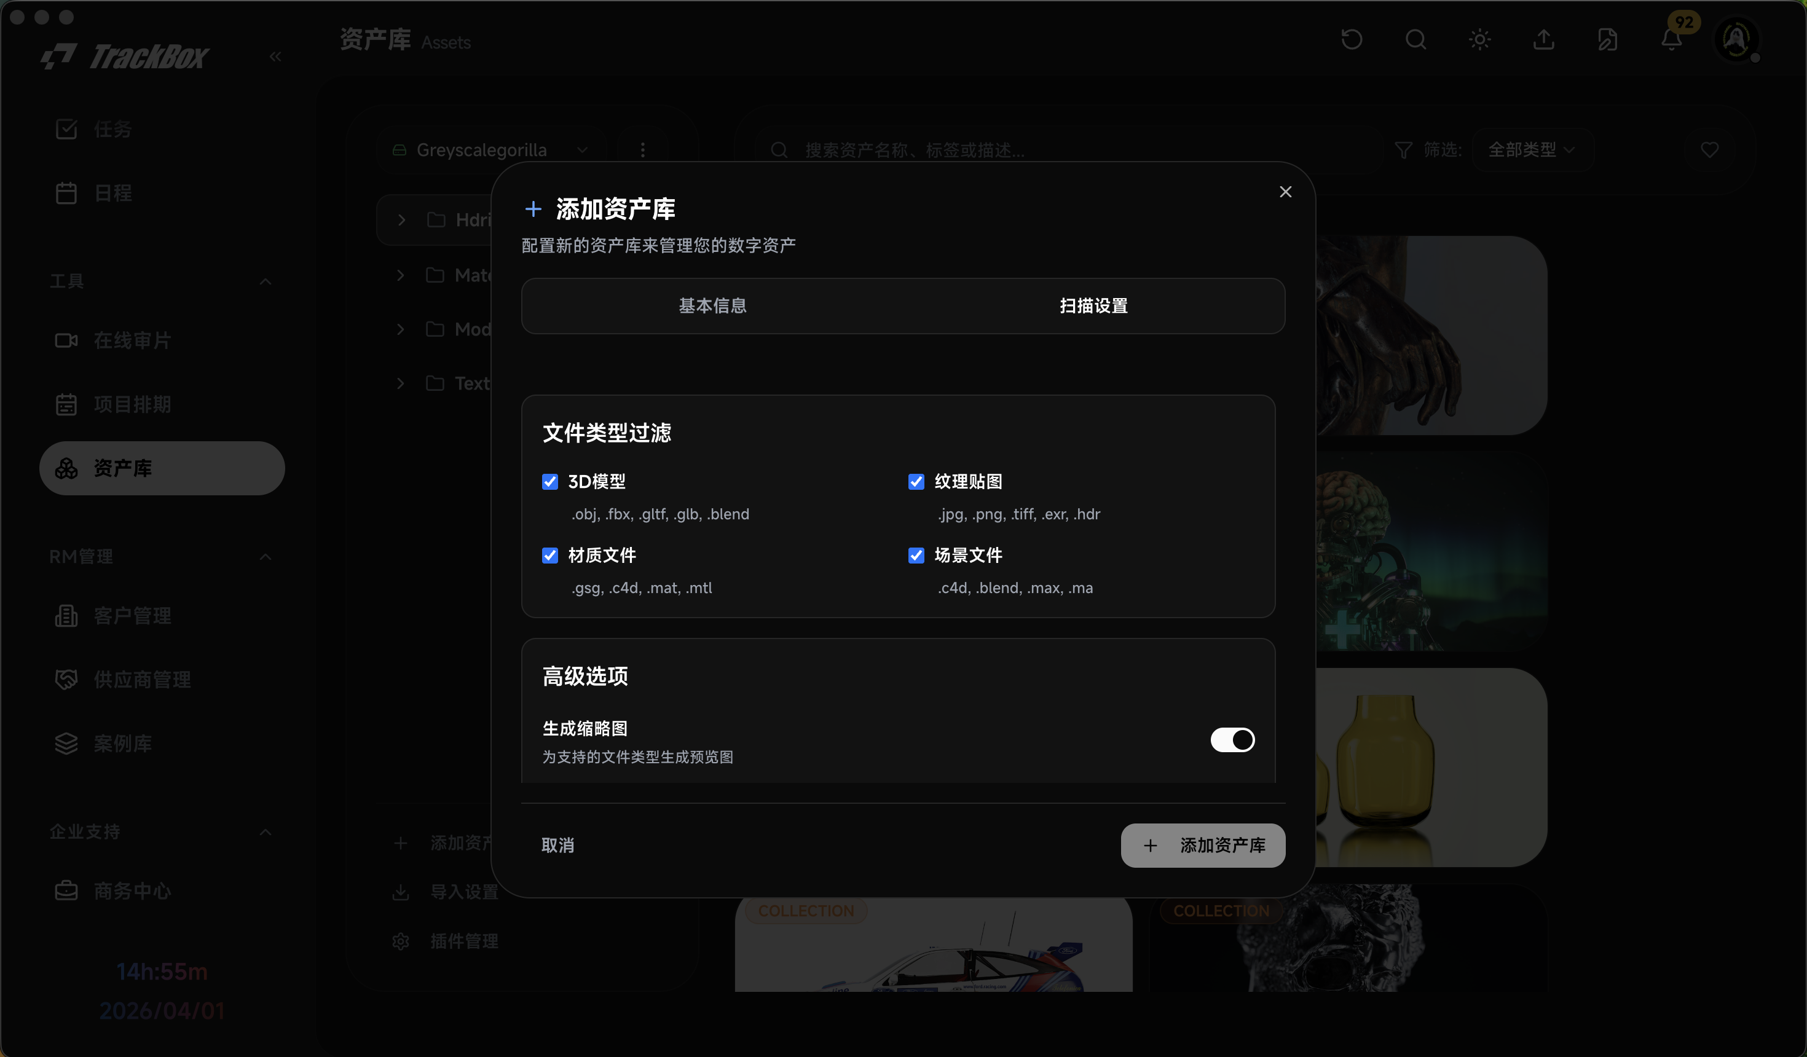This screenshot has width=1807, height=1057.
Task: Toggle the 场景文件 checkbox
Action: (x=916, y=556)
